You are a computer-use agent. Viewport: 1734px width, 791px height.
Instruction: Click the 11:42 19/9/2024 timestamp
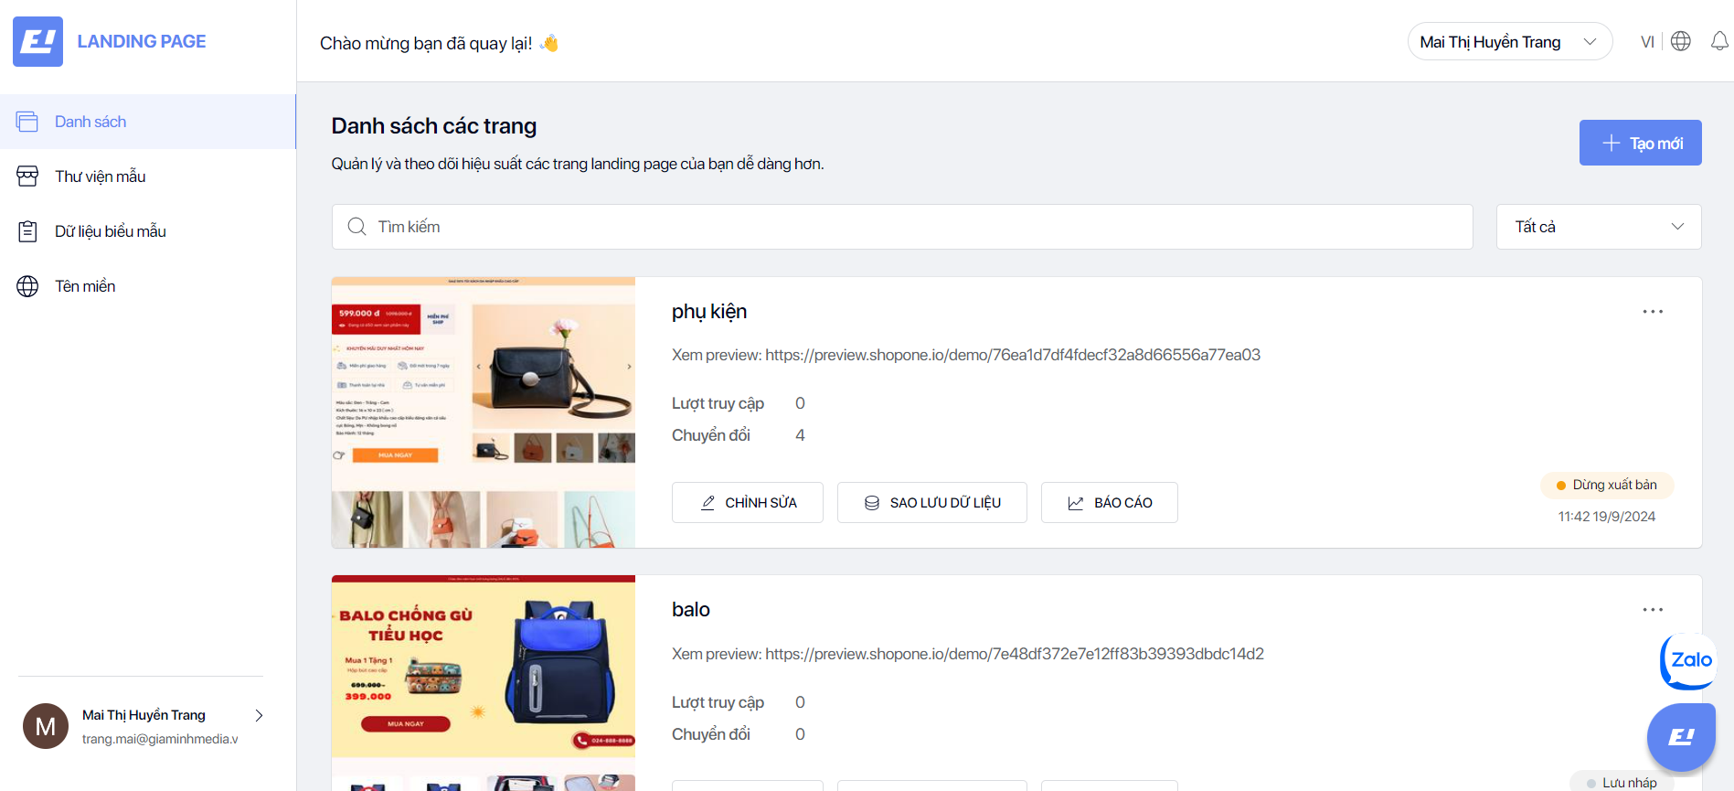click(1607, 517)
